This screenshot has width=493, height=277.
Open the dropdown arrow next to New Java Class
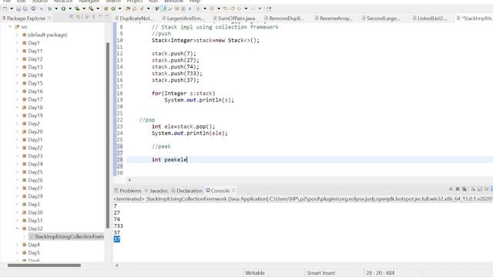[x=120, y=8]
